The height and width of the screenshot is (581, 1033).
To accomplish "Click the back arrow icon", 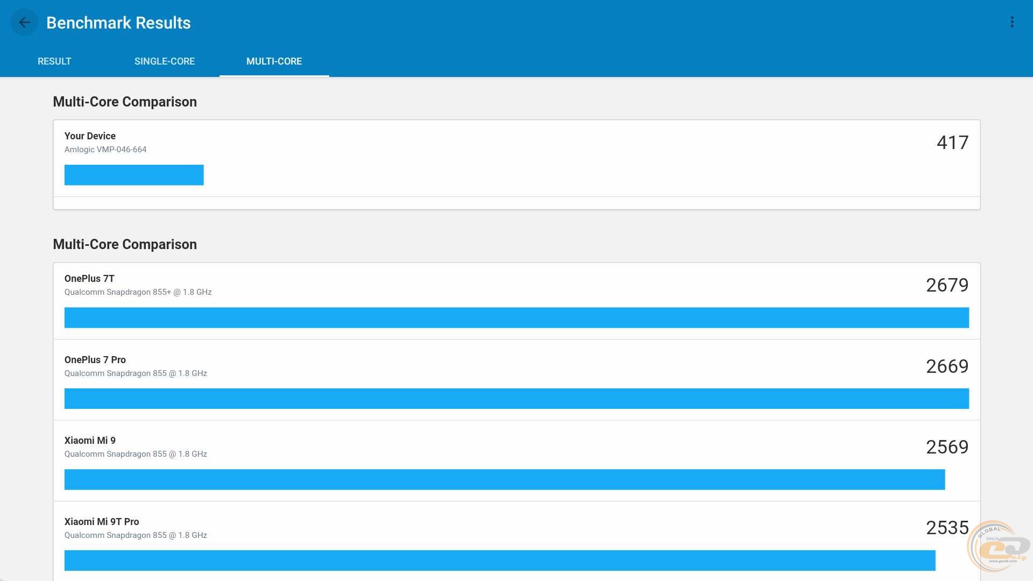I will (24, 23).
